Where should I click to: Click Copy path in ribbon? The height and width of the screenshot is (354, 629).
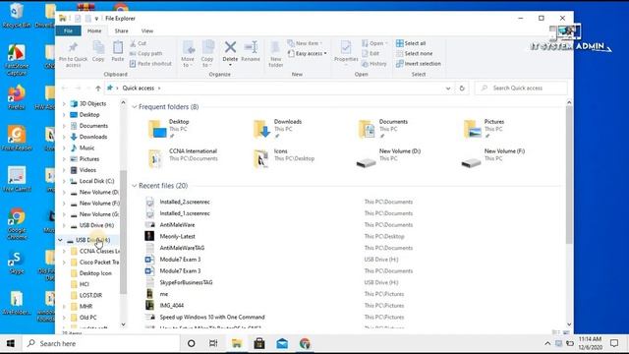coord(146,53)
